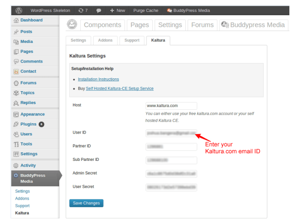Open Support submenu under BuddyPress Media
This screenshot has width=296, height=222.
pyautogui.click(x=22, y=206)
